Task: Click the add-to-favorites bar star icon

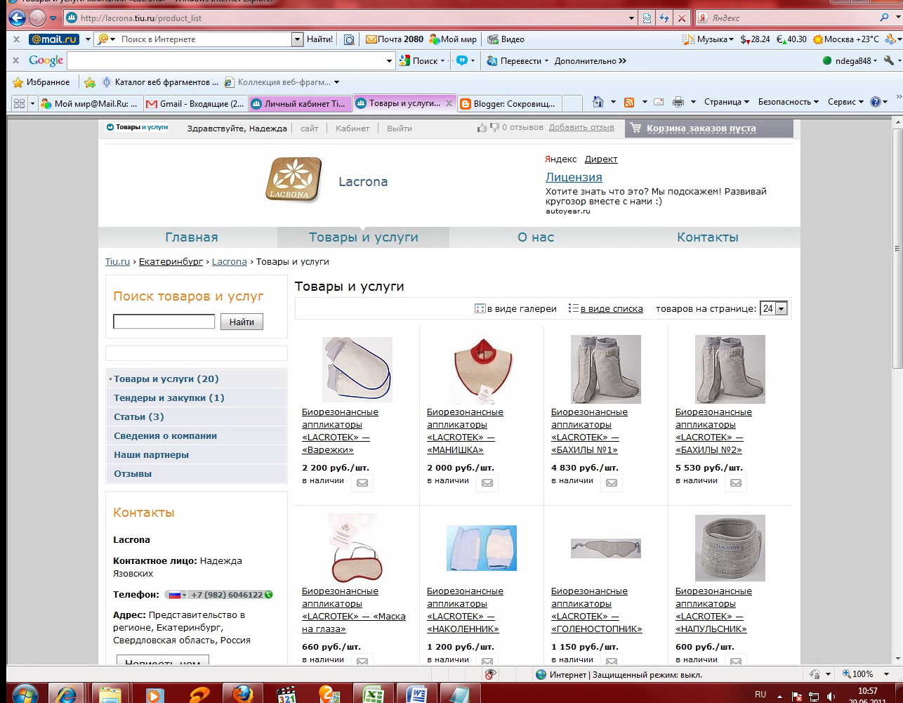Action: tap(90, 82)
